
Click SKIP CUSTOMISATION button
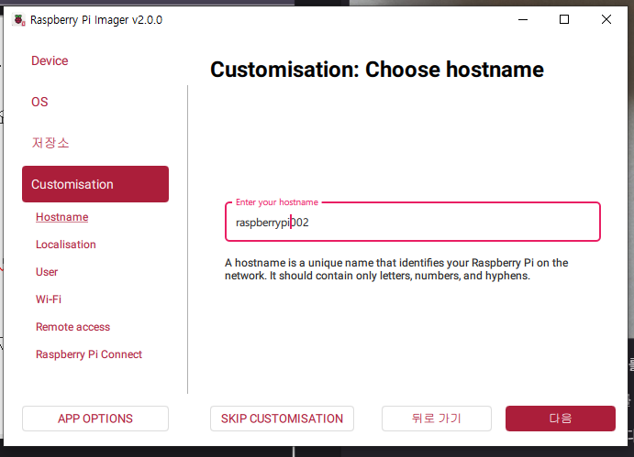[282, 419]
